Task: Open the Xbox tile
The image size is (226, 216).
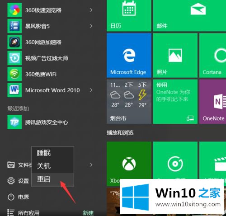Action: [x=129, y=164]
